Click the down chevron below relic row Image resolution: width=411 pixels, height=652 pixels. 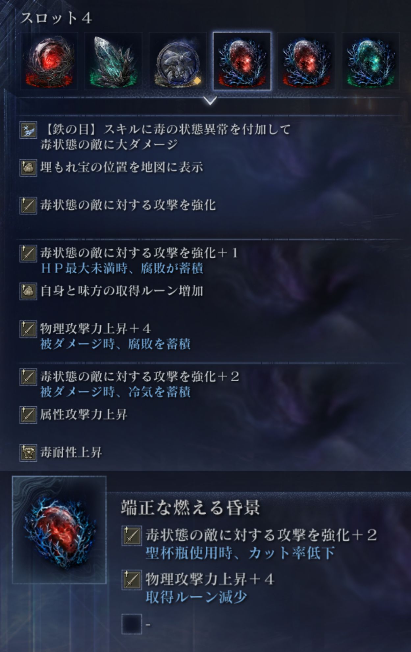tap(210, 100)
